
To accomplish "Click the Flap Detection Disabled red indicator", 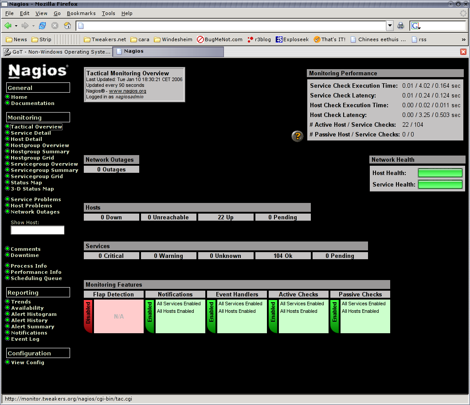I will 88,316.
